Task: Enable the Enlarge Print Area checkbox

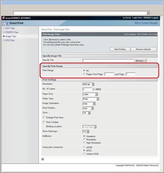Action: click(x=44, y=117)
